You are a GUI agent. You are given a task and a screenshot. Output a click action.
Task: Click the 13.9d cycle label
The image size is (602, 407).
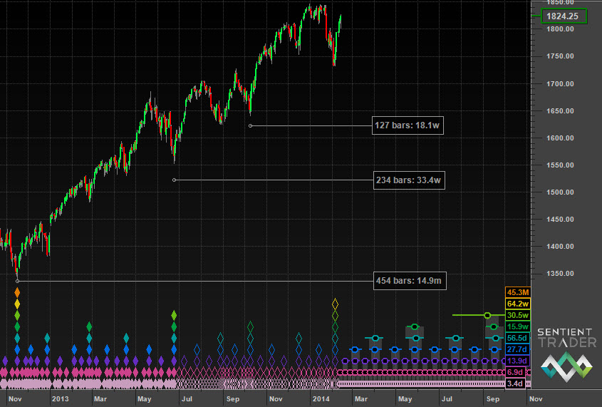[x=518, y=361]
